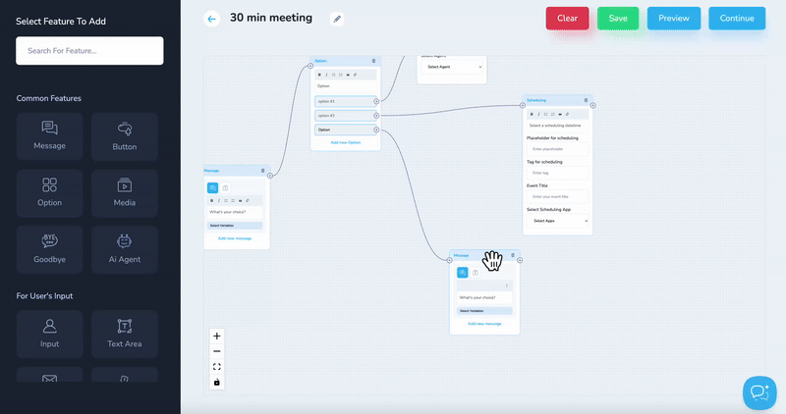The image size is (786, 414).
Task: Click the back arrow beside the flow title
Action: click(x=211, y=19)
